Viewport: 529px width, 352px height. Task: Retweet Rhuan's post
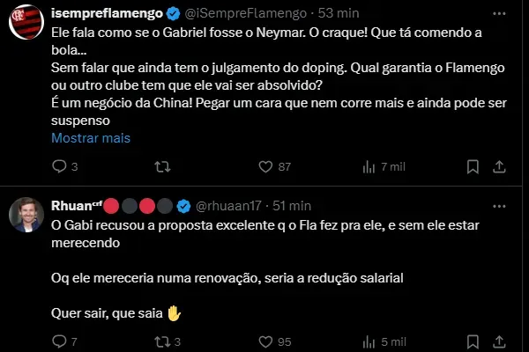click(162, 341)
